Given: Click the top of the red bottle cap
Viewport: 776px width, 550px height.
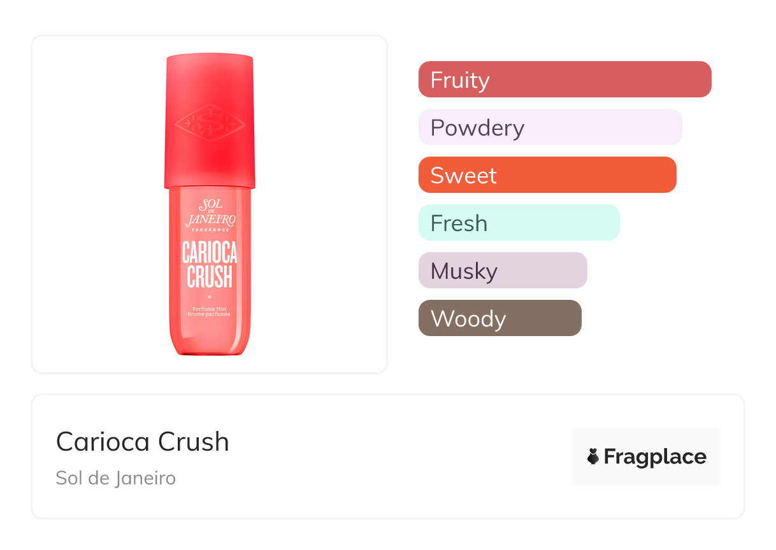Looking at the screenshot, I should click(210, 64).
